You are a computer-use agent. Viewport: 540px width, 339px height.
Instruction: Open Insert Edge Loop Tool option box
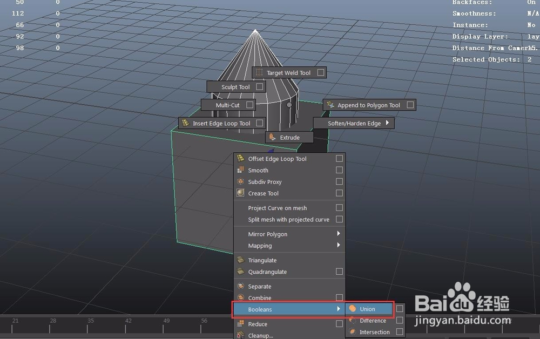[260, 123]
